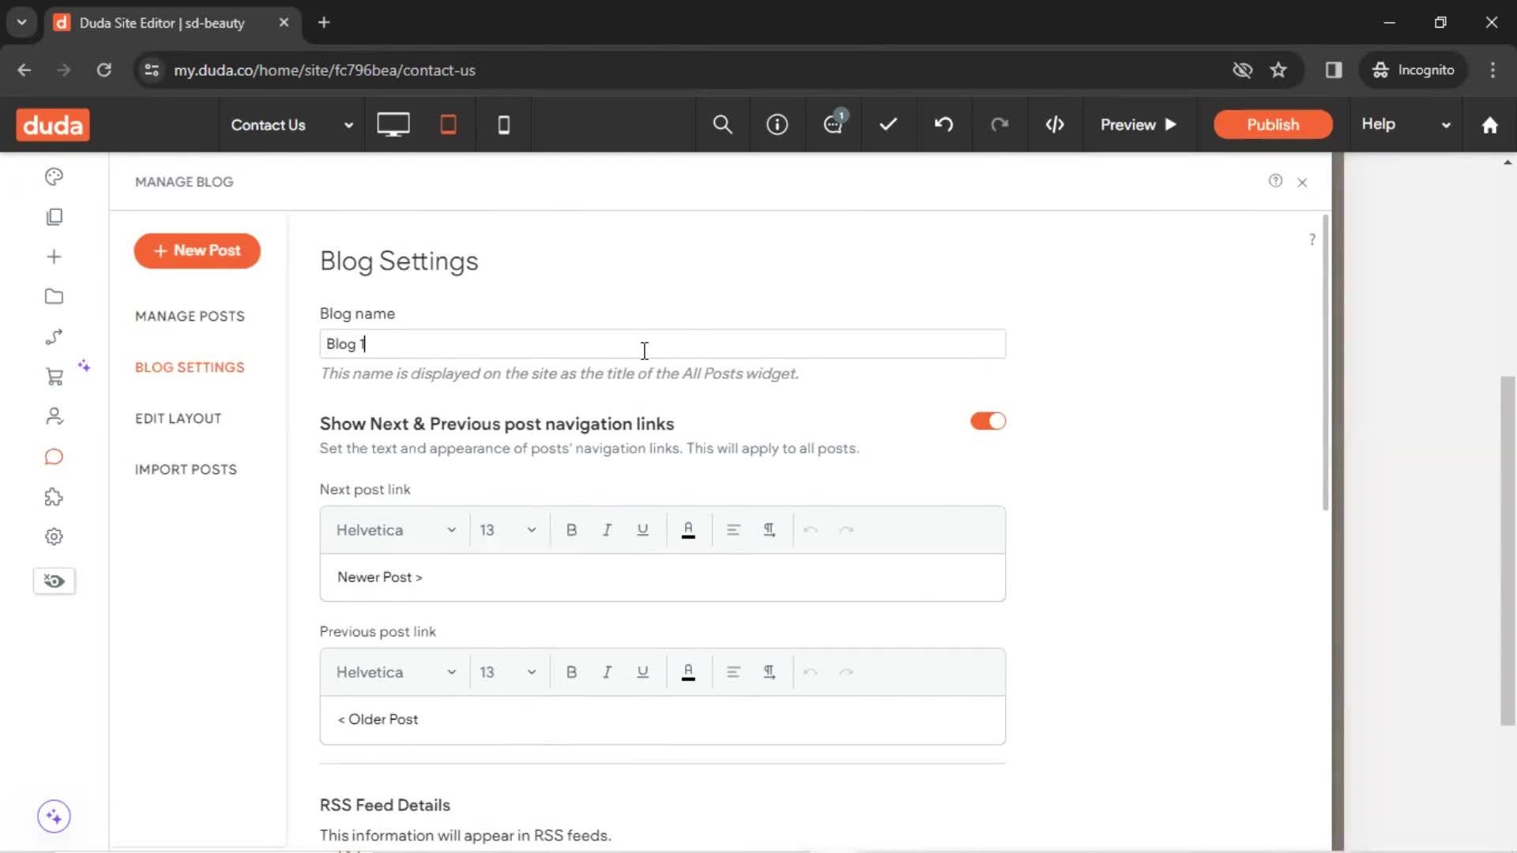Go to dashboard home icon
This screenshot has width=1517, height=853.
tap(1489, 125)
